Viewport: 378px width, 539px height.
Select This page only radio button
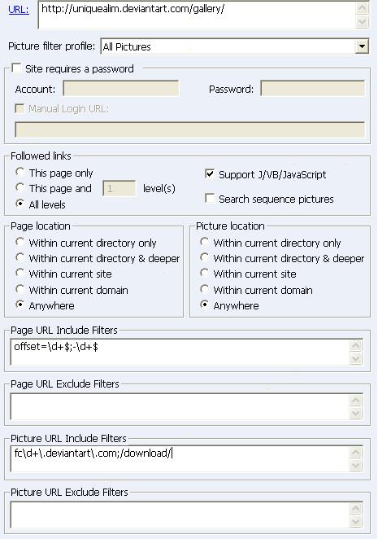(x=20, y=172)
